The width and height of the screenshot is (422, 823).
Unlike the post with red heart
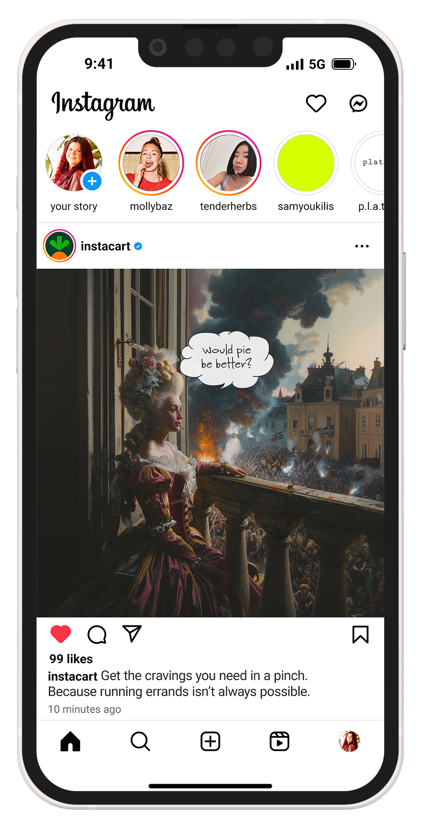[x=61, y=634]
